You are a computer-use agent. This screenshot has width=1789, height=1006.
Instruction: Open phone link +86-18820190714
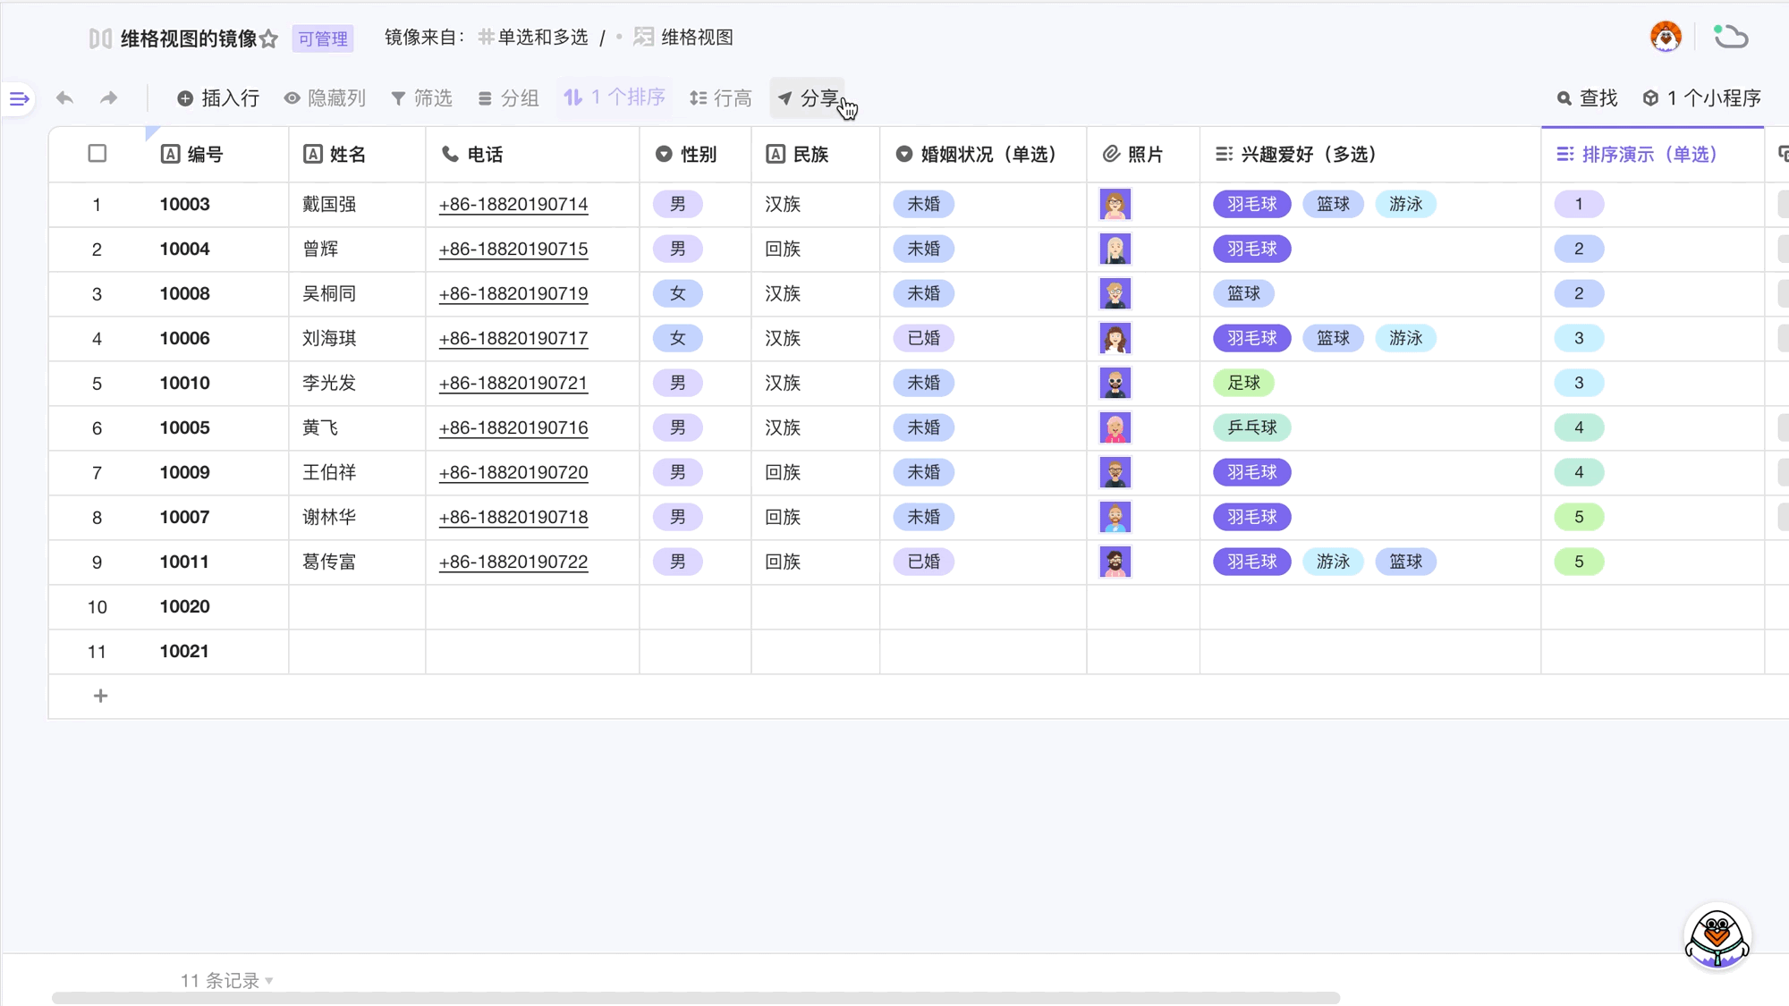click(513, 205)
